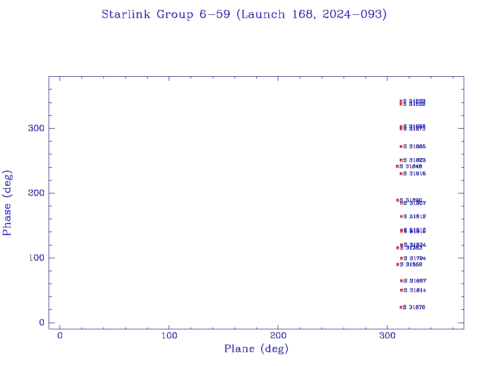Click the satellite label 'S 31794'
This screenshot has width=488, height=366.
click(415, 258)
